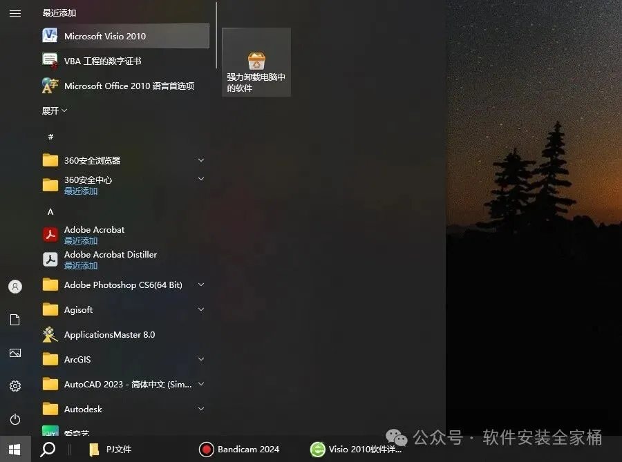Click the A letter group header
The width and height of the screenshot is (622, 462).
point(50,212)
